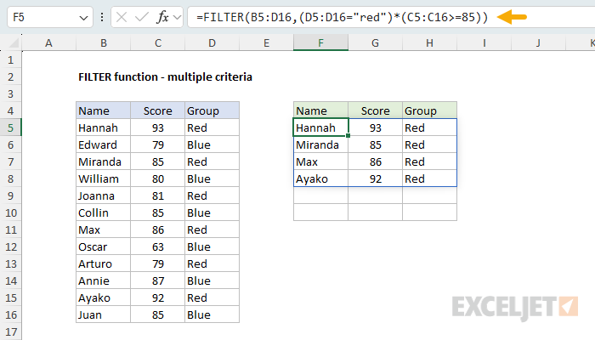Screen dimensions: 595x340
Task: Click the blue 'Group' header in column D
Action: (x=212, y=110)
